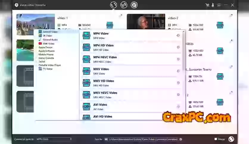This screenshot has width=249, height=144.
Task: Open the Convert tab icon in title bar
Action: click(113, 5)
